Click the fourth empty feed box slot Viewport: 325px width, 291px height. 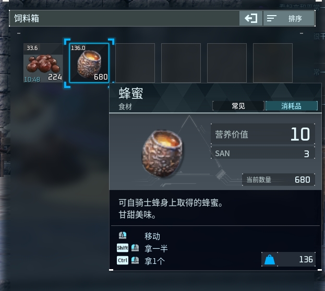[x=181, y=63]
